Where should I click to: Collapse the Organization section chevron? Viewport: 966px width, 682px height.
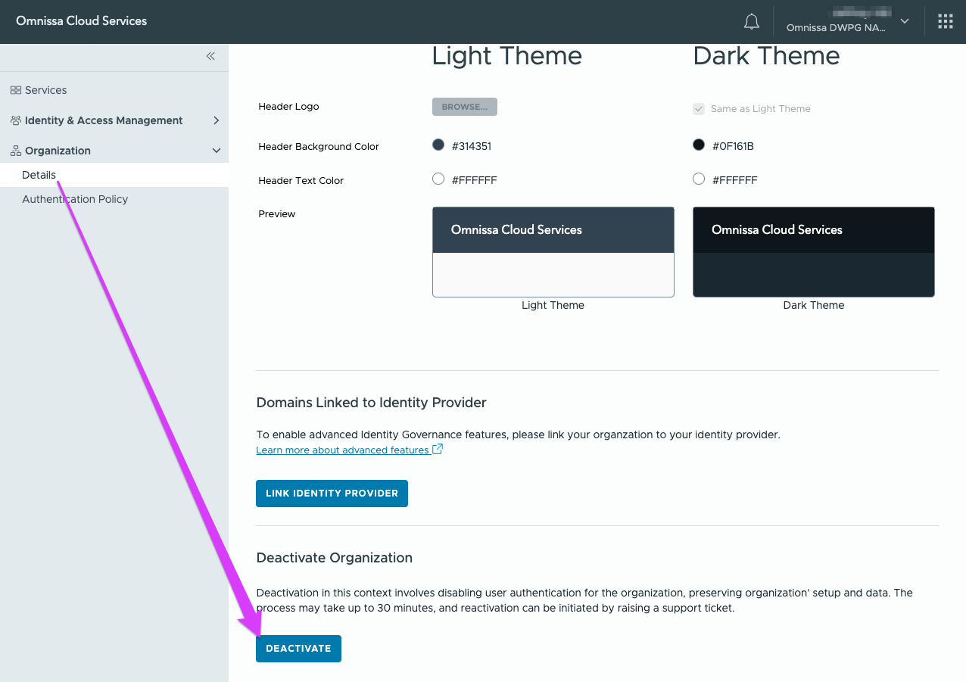(216, 151)
